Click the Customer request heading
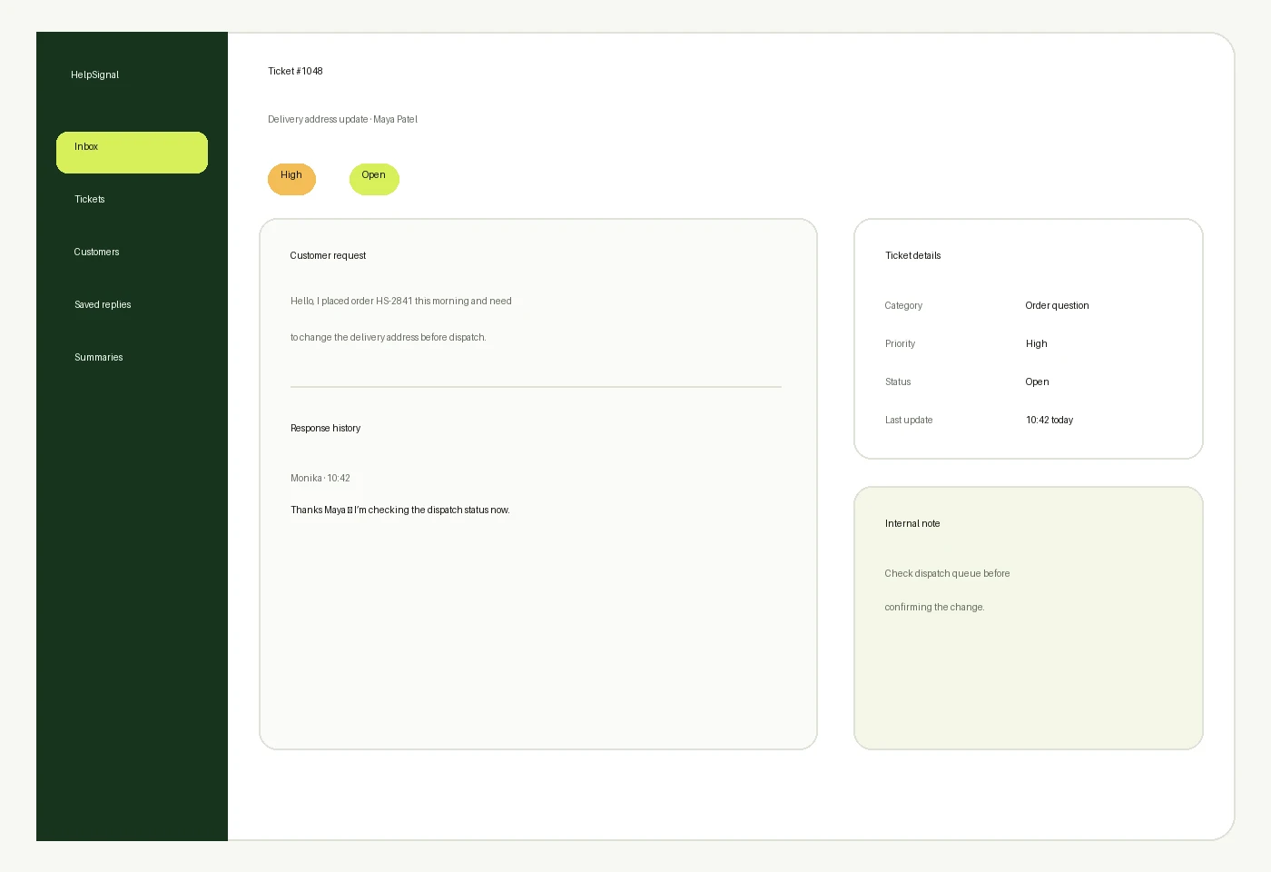Image resolution: width=1271 pixels, height=872 pixels. coord(328,255)
